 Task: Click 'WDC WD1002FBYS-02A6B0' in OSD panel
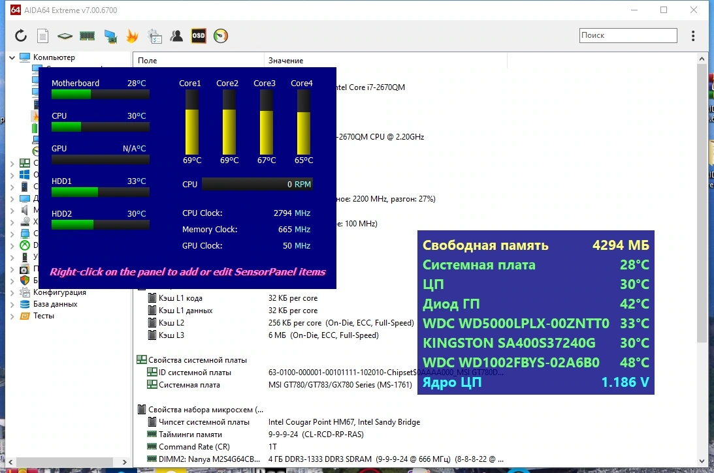[x=511, y=363]
